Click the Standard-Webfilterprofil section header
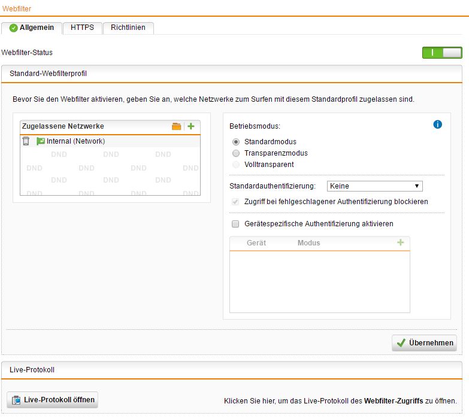This screenshot has width=469, height=419. [x=232, y=74]
